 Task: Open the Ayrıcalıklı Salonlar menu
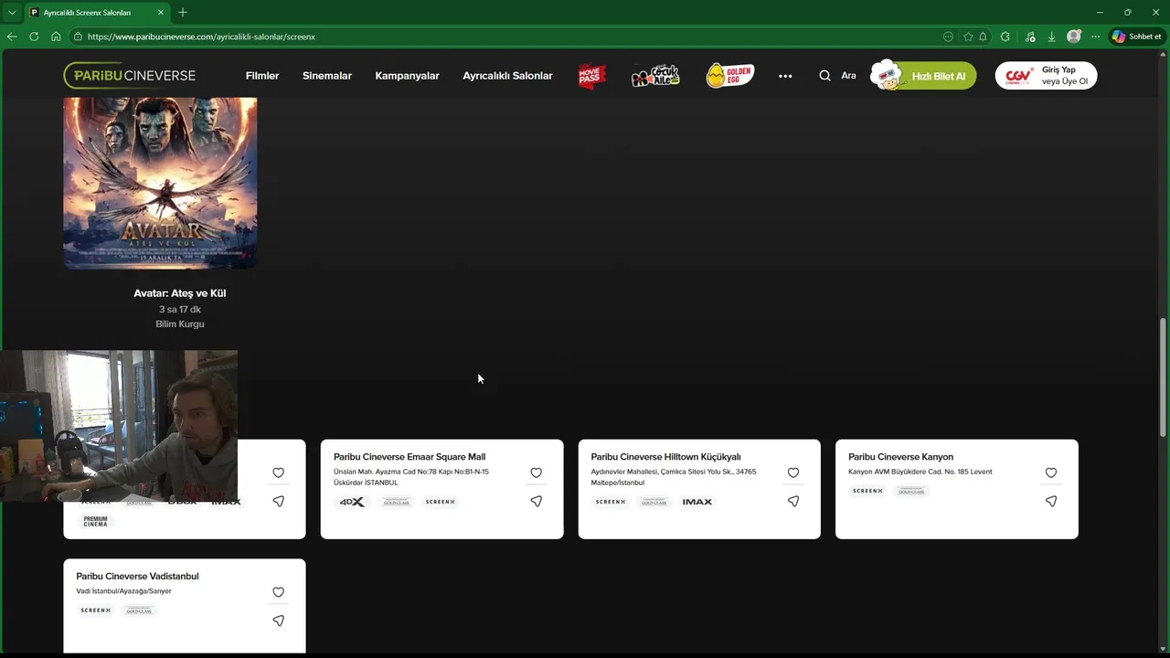(x=507, y=76)
